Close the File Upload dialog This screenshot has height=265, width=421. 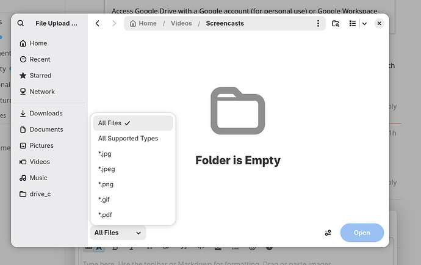point(379,23)
